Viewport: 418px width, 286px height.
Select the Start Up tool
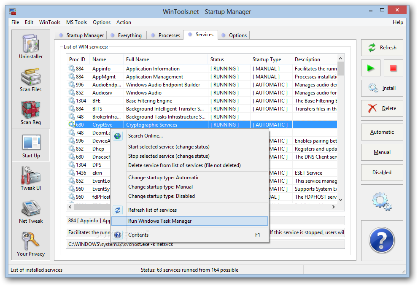[x=31, y=146]
